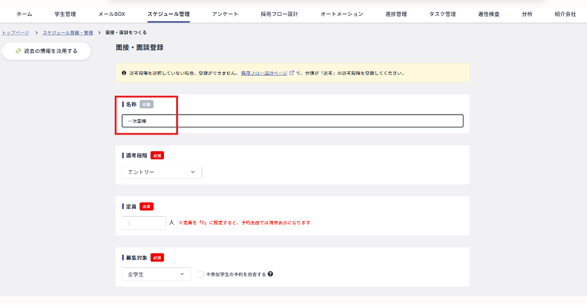This screenshot has height=305, width=587.
Task: Click help icon beside 不参加学生の予約を拒否する
Action: pyautogui.click(x=270, y=274)
